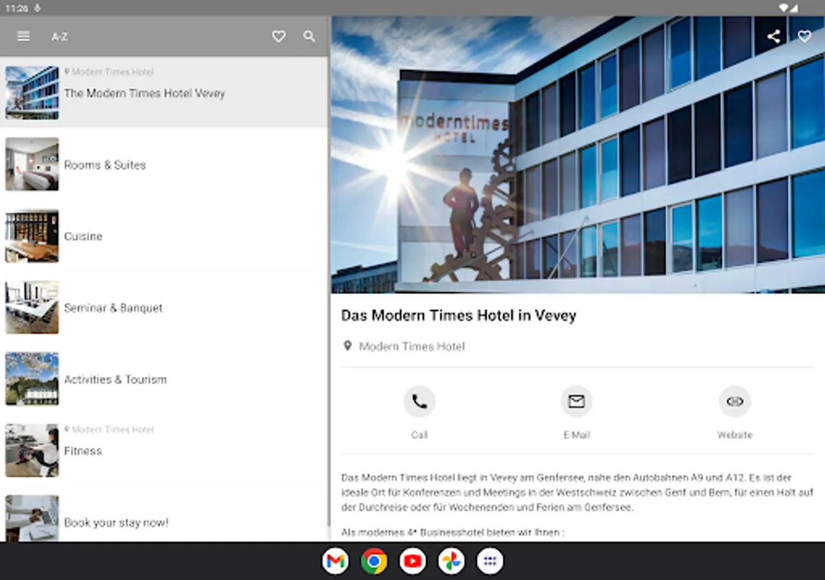Click the Website label
The image size is (825, 580).
tap(735, 435)
